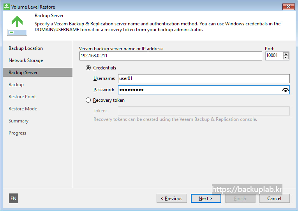The height and width of the screenshot is (211, 298).
Task: Select the Summary step
Action: pyautogui.click(x=18, y=121)
